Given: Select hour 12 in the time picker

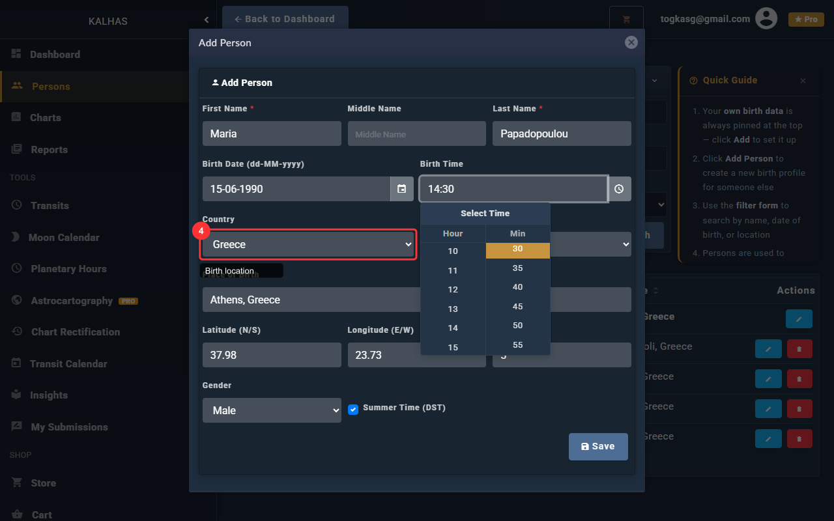Looking at the screenshot, I should tap(453, 289).
